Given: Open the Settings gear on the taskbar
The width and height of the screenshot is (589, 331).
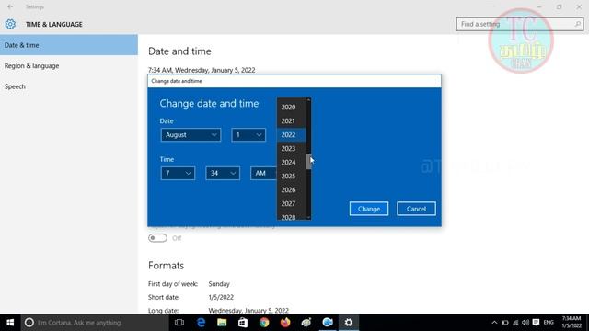Looking at the screenshot, I should [x=349, y=323].
